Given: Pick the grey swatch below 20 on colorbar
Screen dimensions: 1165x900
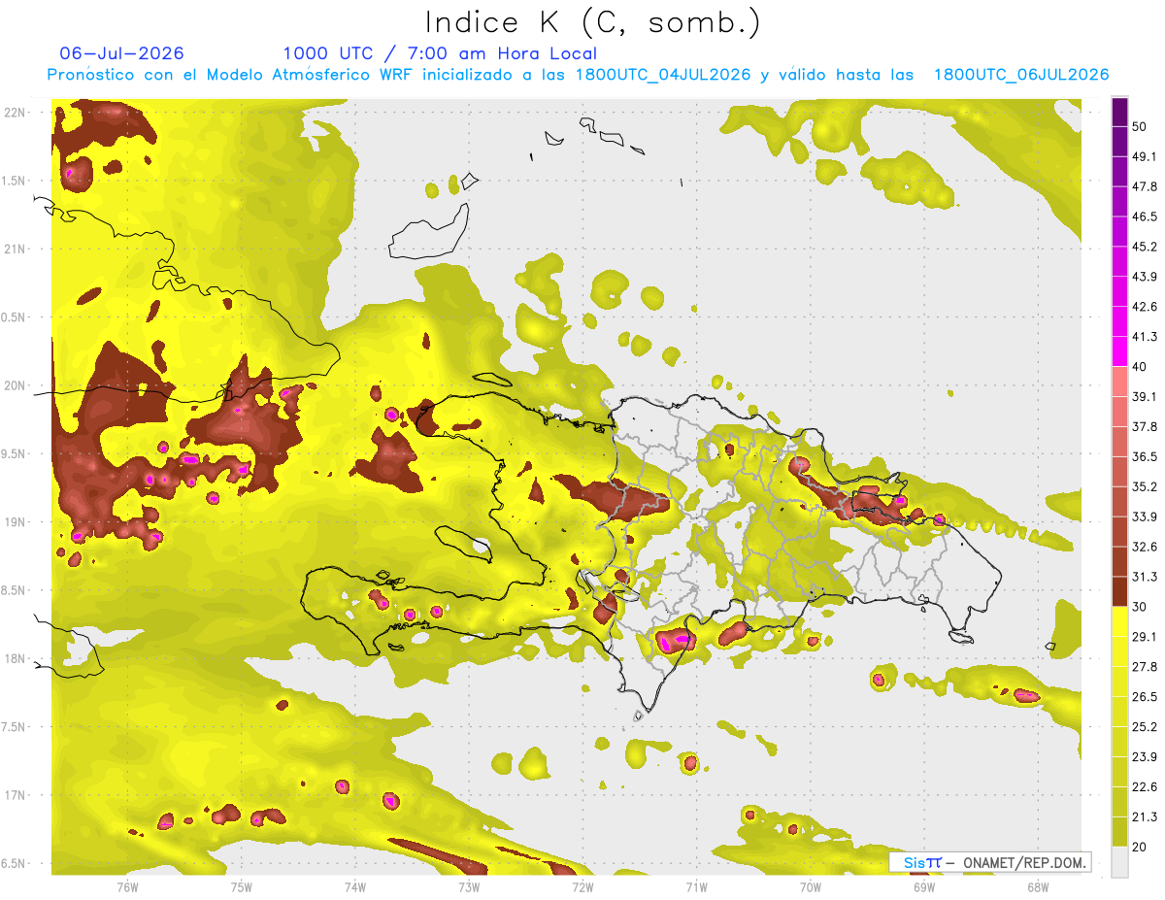Looking at the screenshot, I should coord(1119,862).
